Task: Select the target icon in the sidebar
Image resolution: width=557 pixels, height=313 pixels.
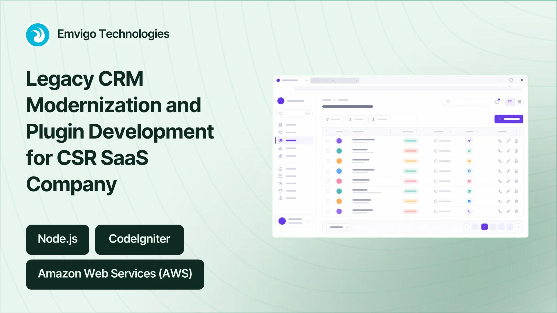Action: click(x=280, y=132)
